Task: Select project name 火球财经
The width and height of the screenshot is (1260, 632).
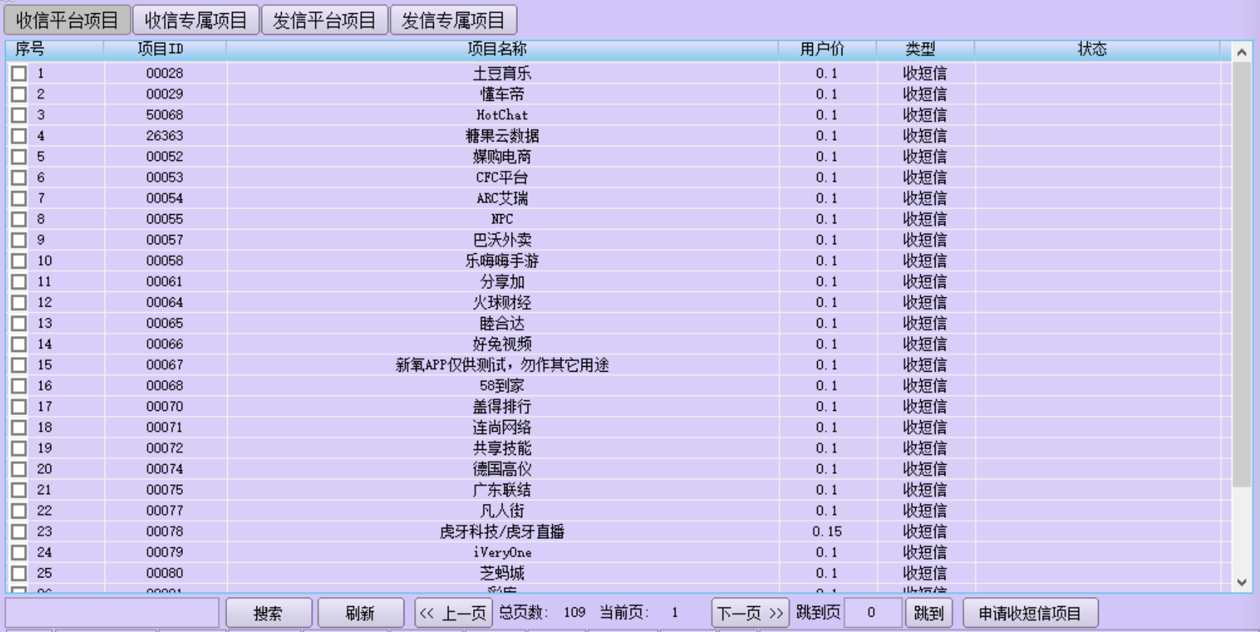Action: [x=502, y=303]
